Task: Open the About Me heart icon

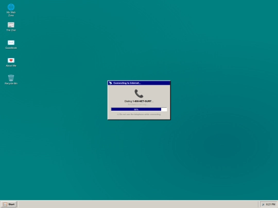Action: click(x=11, y=60)
